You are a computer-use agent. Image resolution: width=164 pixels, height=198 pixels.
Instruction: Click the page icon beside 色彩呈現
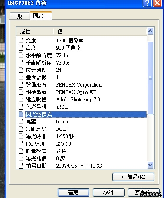21,107
